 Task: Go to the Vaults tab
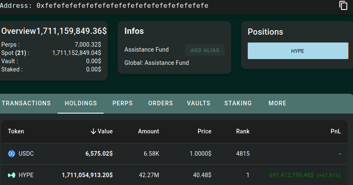198,103
